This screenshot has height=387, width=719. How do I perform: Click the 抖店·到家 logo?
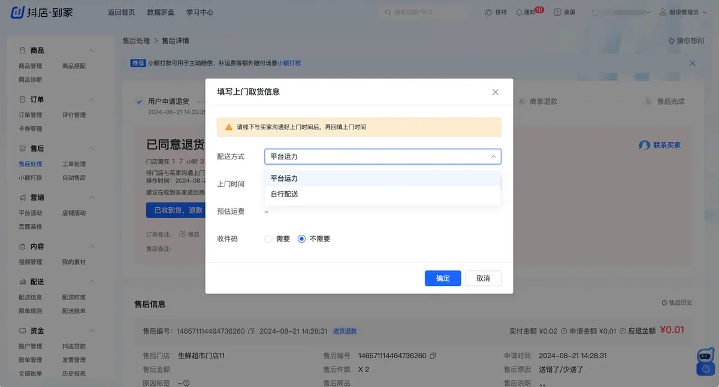42,12
